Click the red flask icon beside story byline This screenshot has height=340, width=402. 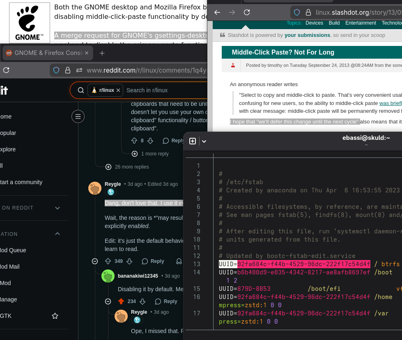[232, 65]
